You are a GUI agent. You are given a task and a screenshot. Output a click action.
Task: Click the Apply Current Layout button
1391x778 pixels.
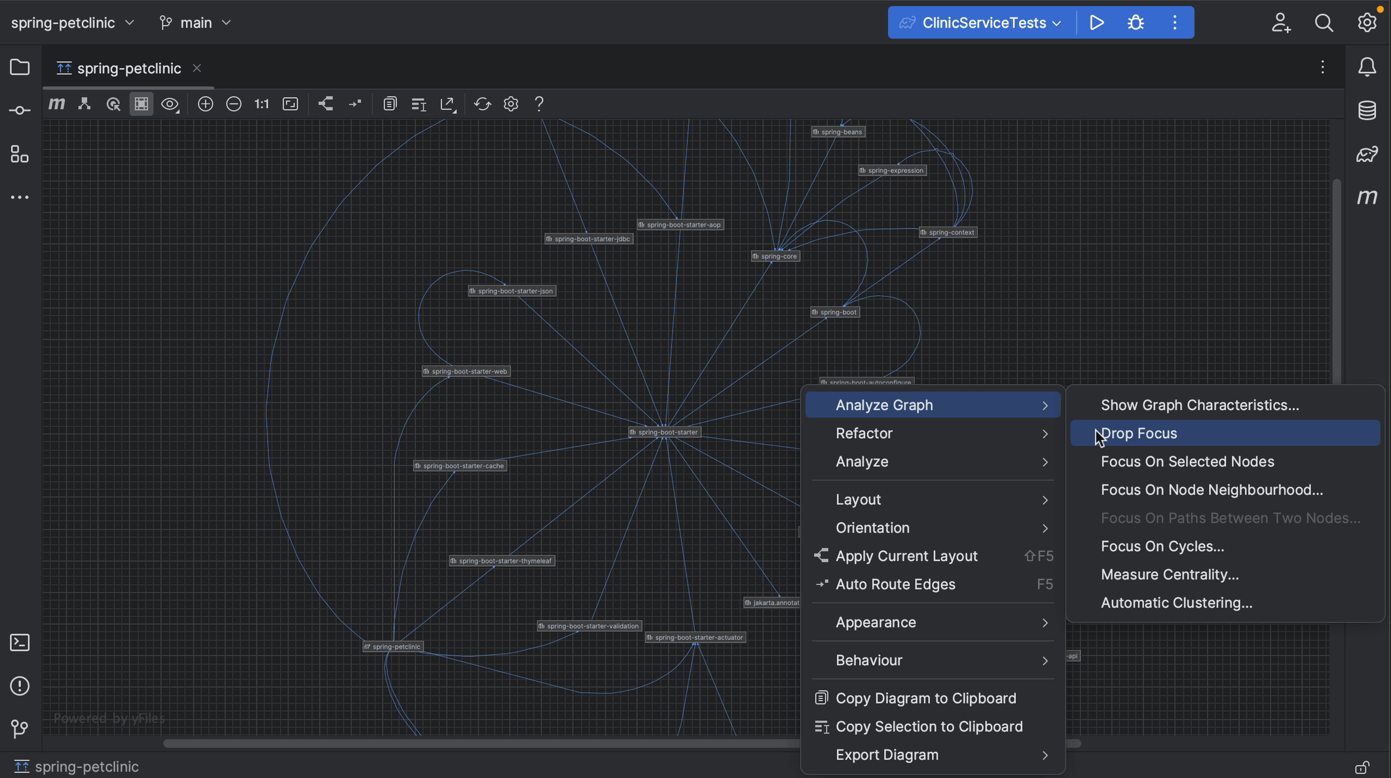(x=906, y=555)
